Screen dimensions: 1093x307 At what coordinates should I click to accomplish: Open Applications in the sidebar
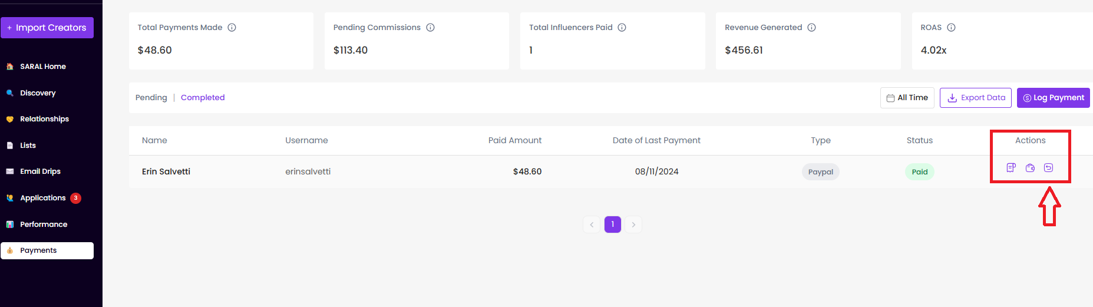[x=43, y=198]
